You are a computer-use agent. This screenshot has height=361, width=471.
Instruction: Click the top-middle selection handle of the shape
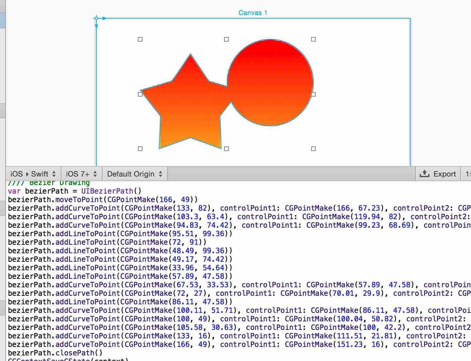[226, 39]
